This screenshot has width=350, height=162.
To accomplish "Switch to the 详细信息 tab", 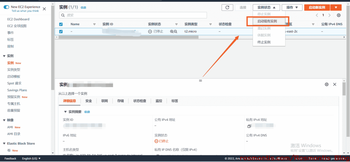I will pos(69,101).
